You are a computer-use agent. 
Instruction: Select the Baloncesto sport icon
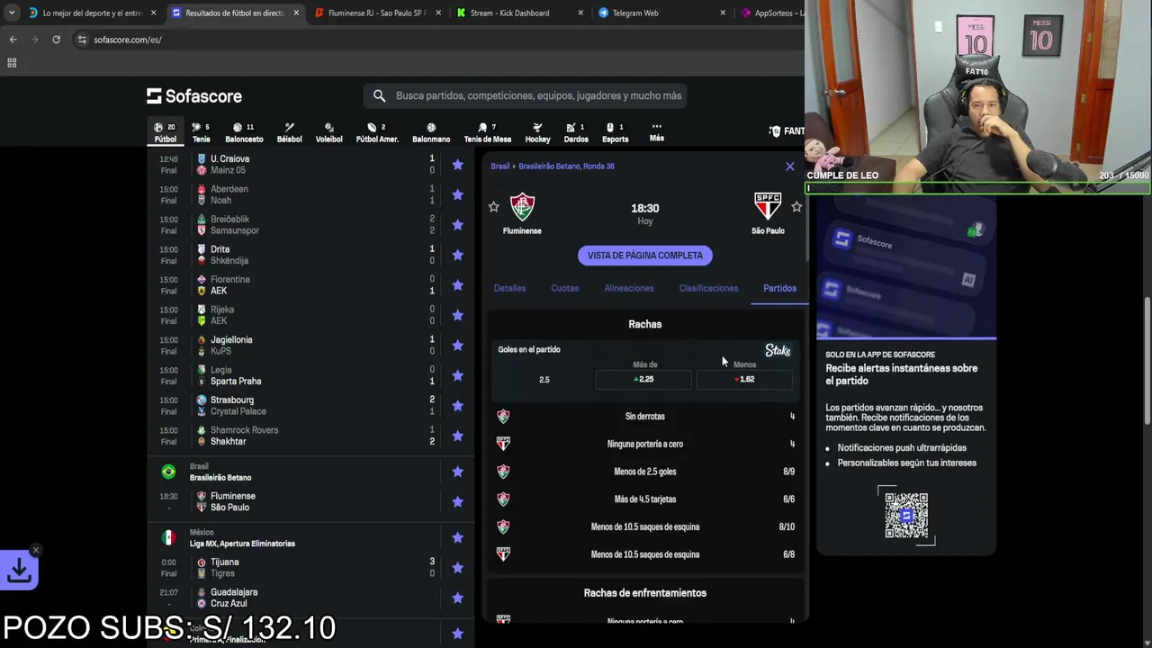click(x=244, y=132)
